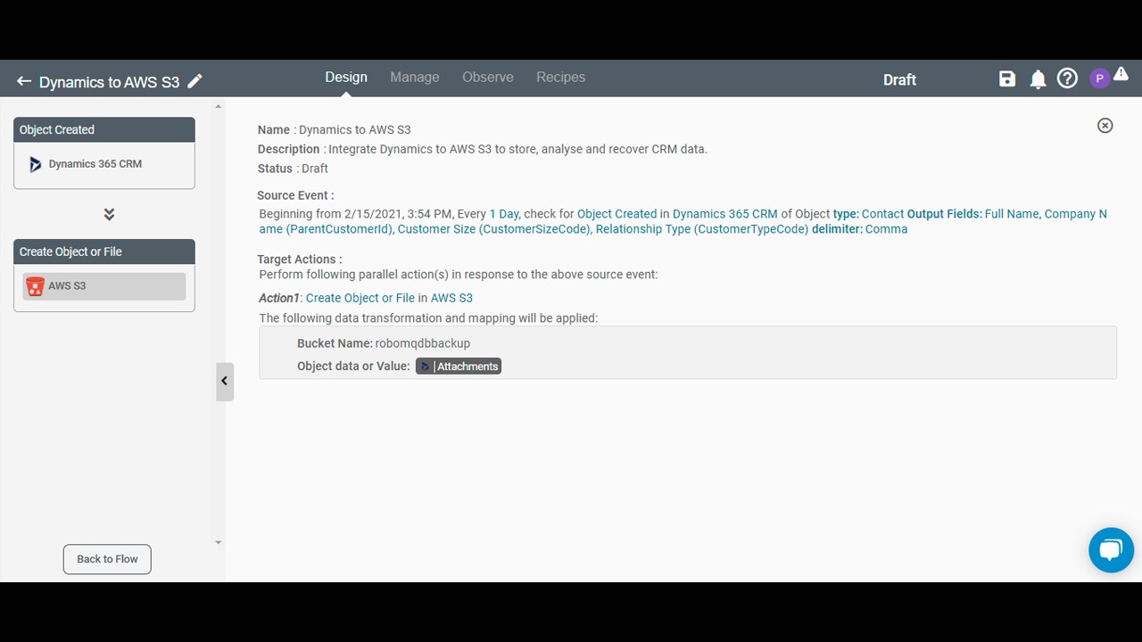Open notifications bell icon

(x=1038, y=79)
